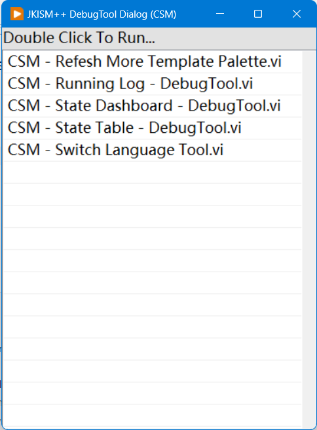Close the JKISM++ DebugTool Dialog
The width and height of the screenshot is (317, 430).
[297, 14]
